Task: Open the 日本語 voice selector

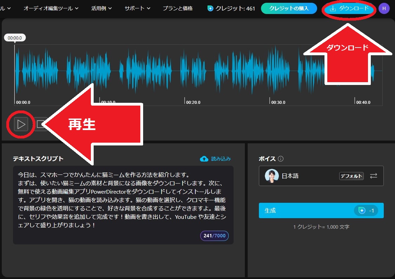Action: (x=321, y=176)
